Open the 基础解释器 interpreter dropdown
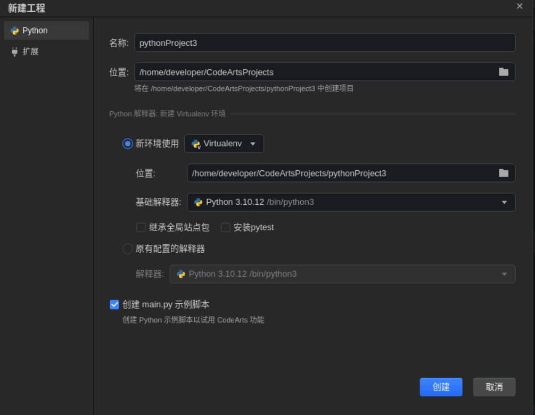The image size is (535, 415). (x=351, y=202)
